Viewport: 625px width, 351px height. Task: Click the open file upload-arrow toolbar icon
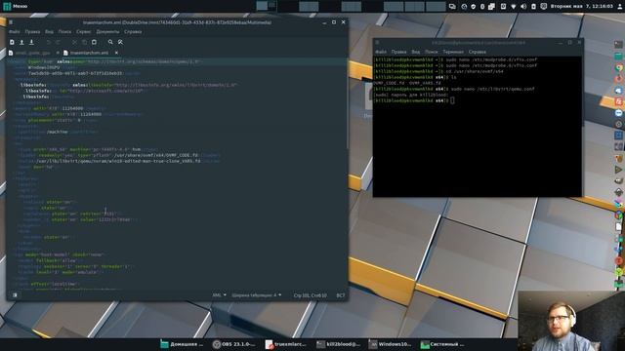[x=21, y=42]
